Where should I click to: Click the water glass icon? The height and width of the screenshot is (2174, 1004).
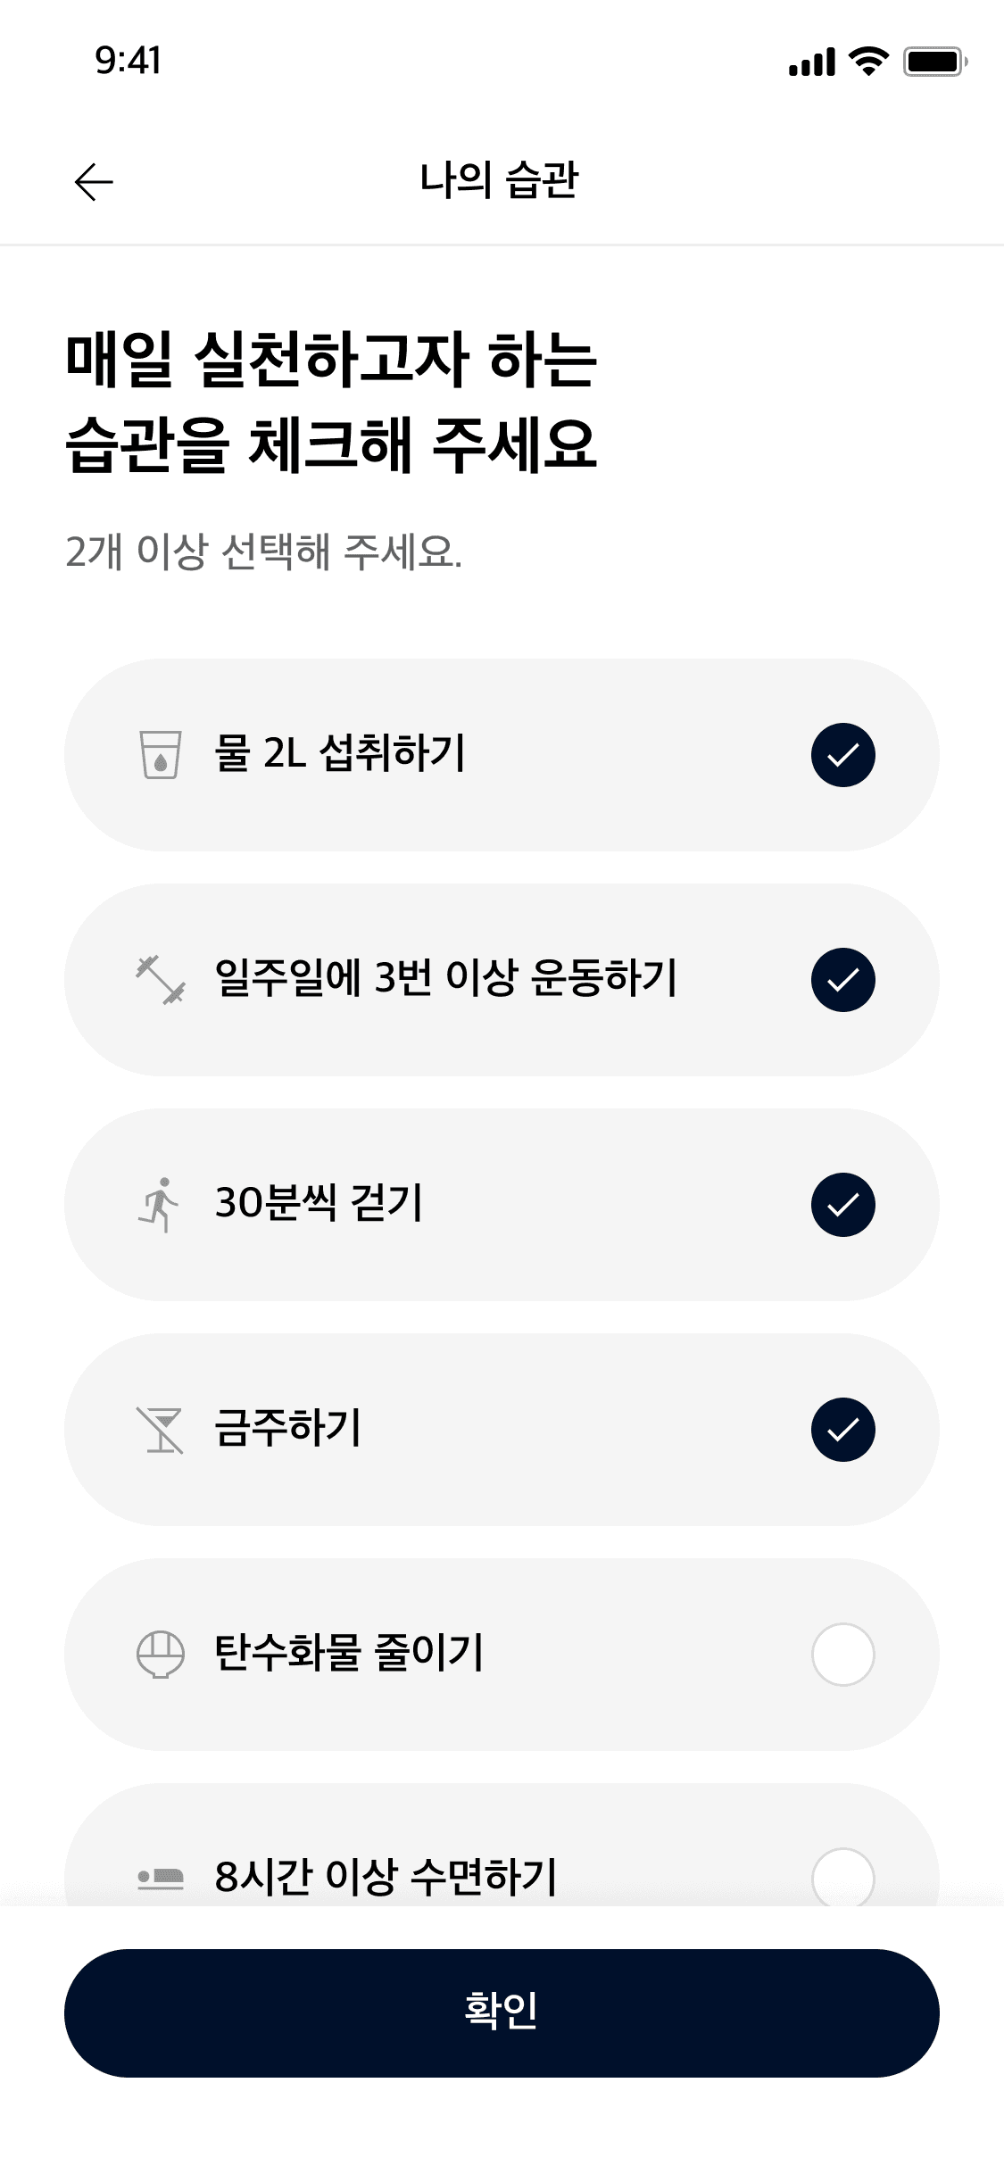161,755
